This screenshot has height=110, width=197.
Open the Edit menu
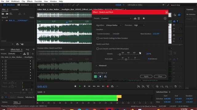[x=7, y=1]
